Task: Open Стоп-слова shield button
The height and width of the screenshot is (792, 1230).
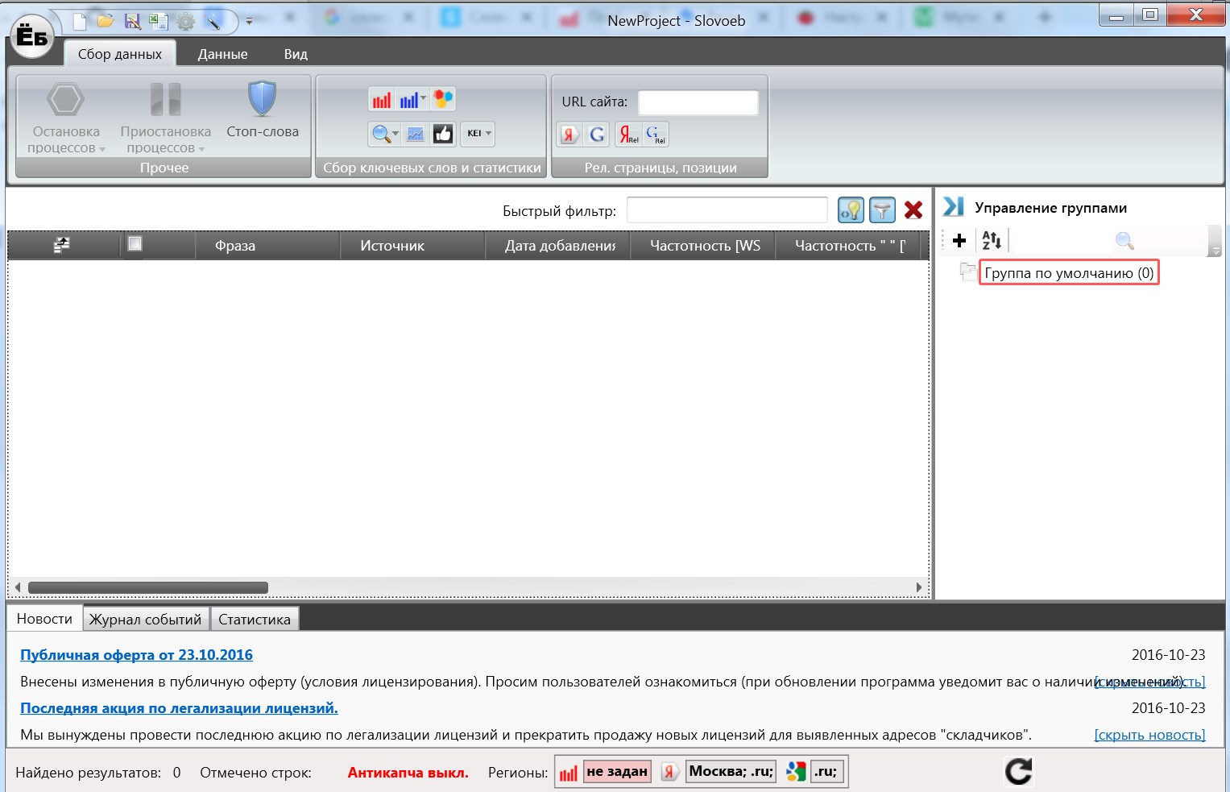Action: (263, 110)
